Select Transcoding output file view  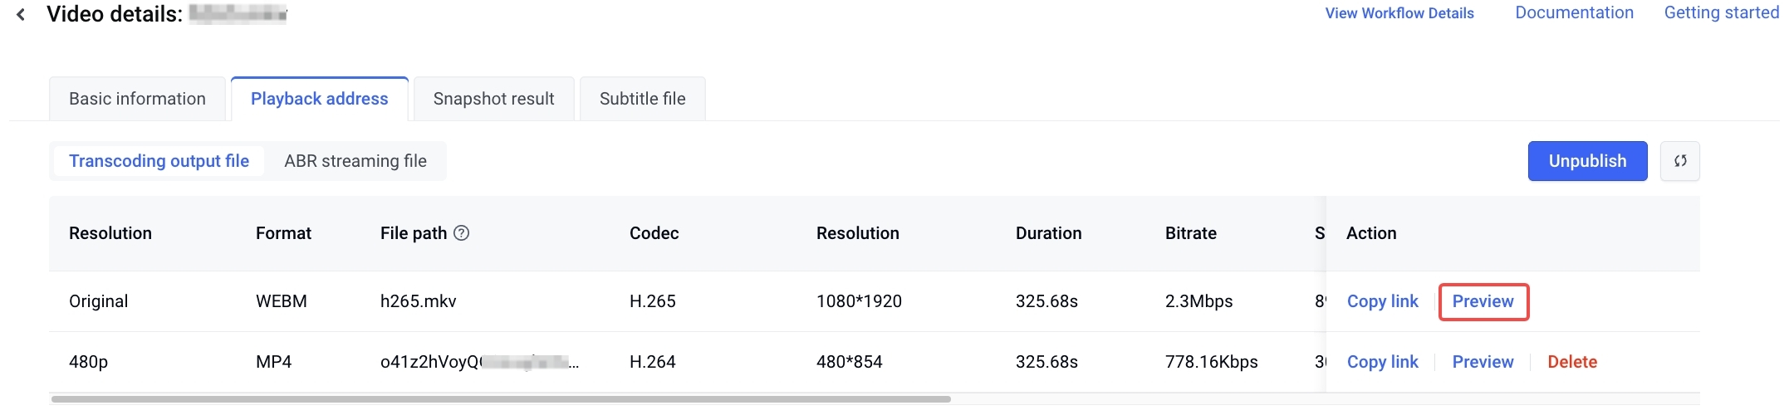coord(159,161)
